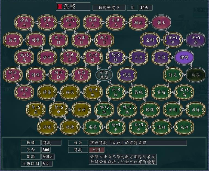Choose the 發明 node

pos(173,109)
